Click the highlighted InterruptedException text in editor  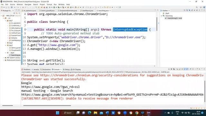click(130, 29)
